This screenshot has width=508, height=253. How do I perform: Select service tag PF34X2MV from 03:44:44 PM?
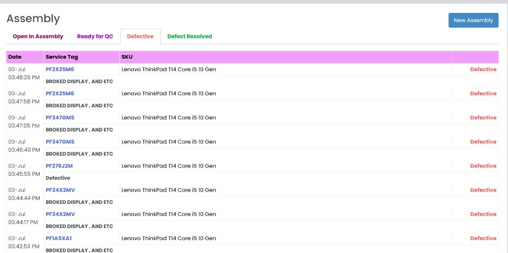pos(60,190)
